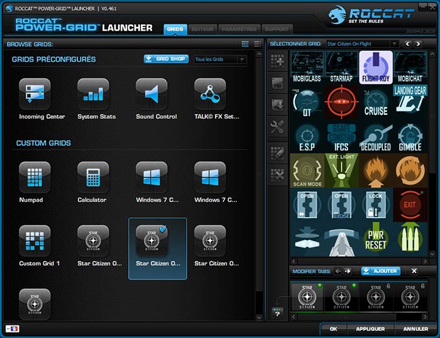Click the red crosshair target icon

(341, 102)
